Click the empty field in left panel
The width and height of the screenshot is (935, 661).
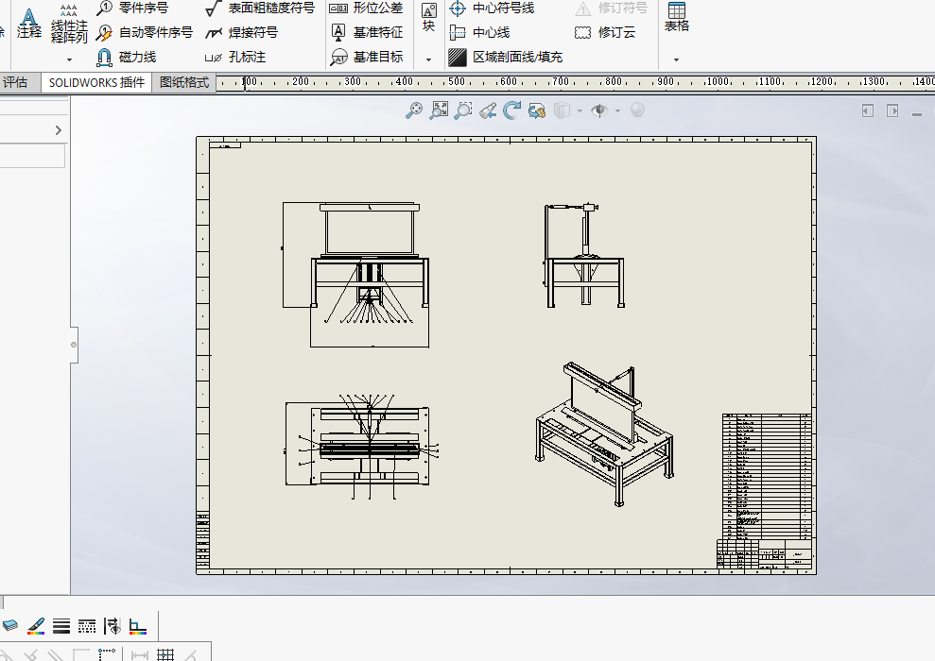pyautogui.click(x=32, y=156)
